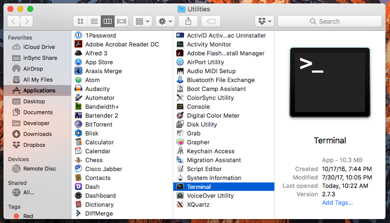
Task: Select the Audacity icon
Action: 78,89
